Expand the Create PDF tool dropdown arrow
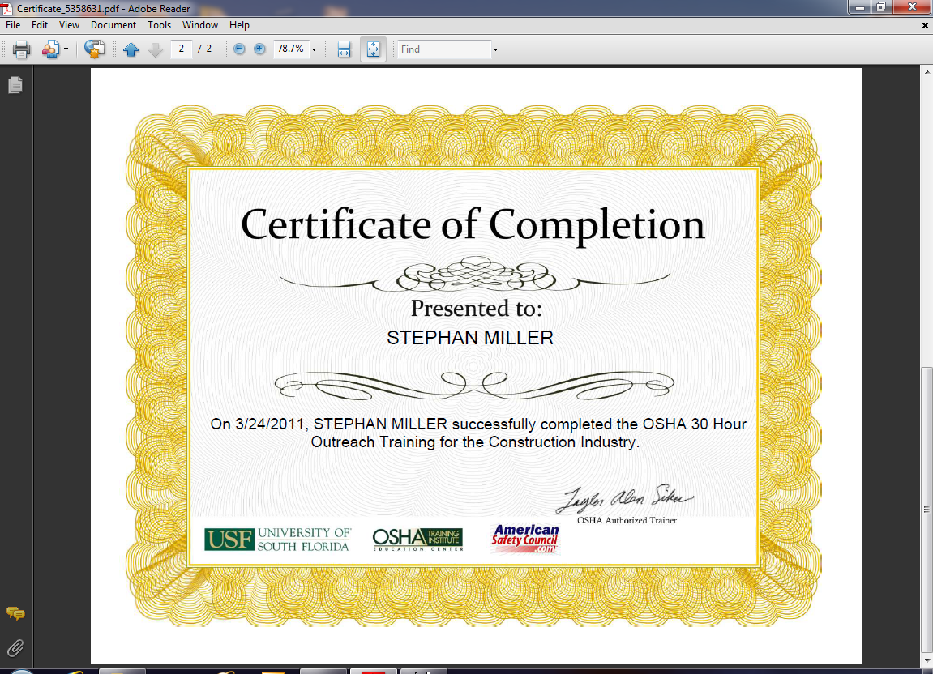This screenshot has height=674, width=933. click(x=66, y=49)
